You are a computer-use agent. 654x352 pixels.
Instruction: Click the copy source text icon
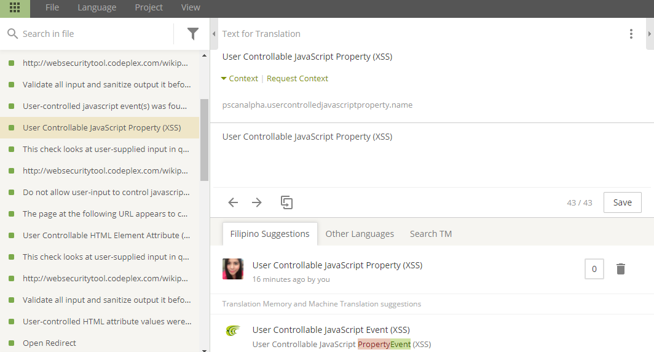tap(286, 202)
